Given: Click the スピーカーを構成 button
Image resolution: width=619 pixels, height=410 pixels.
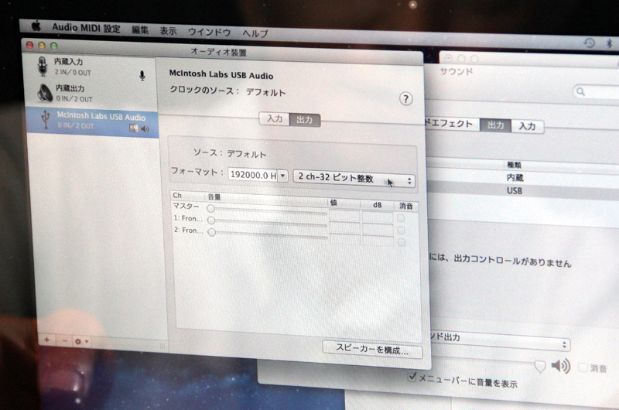Looking at the screenshot, I should [x=372, y=349].
